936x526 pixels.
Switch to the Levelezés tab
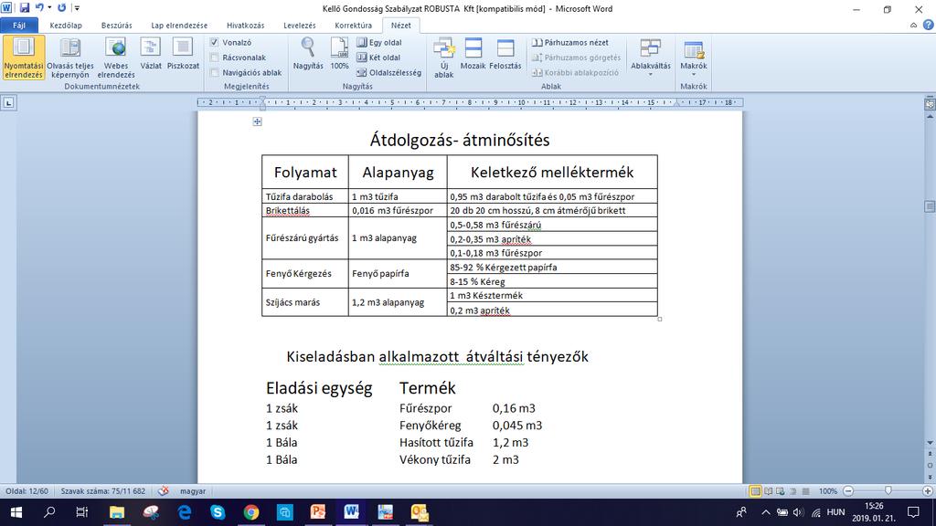299,26
